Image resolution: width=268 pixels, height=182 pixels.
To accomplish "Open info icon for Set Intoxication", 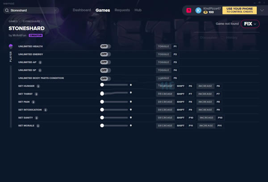I will pyautogui.click(x=46, y=110).
